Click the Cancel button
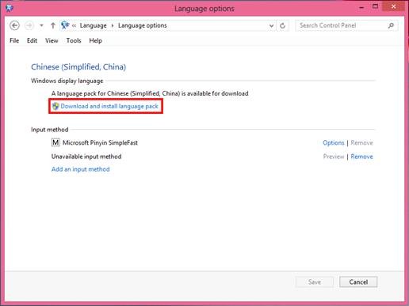409x306 pixels. coord(358,282)
